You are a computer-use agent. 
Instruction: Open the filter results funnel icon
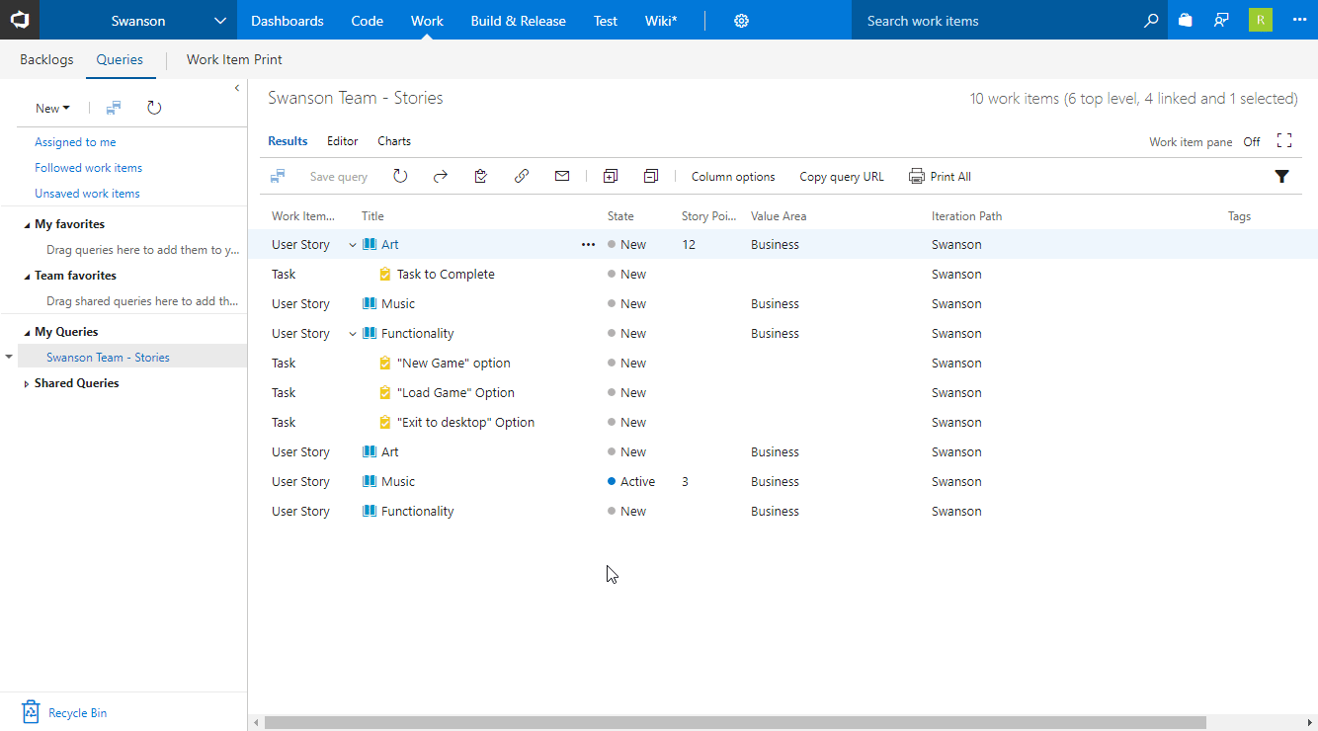click(1282, 176)
